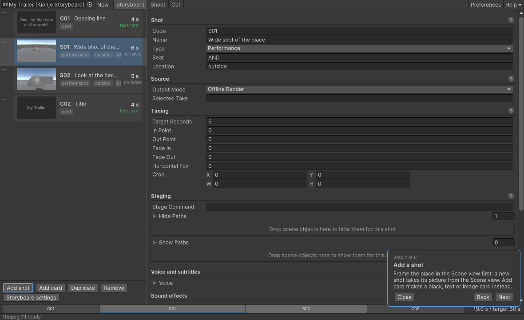Open the Output Mode dropdown
524x320 pixels.
click(x=359, y=89)
